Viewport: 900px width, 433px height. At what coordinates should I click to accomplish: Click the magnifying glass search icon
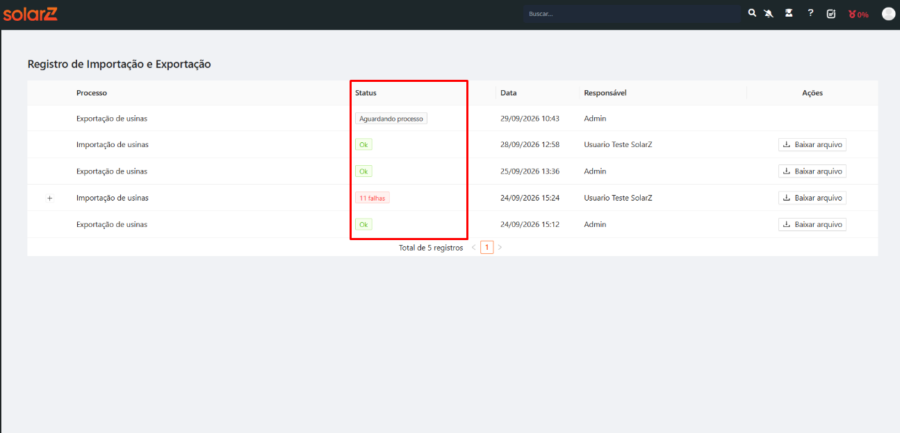(x=752, y=13)
